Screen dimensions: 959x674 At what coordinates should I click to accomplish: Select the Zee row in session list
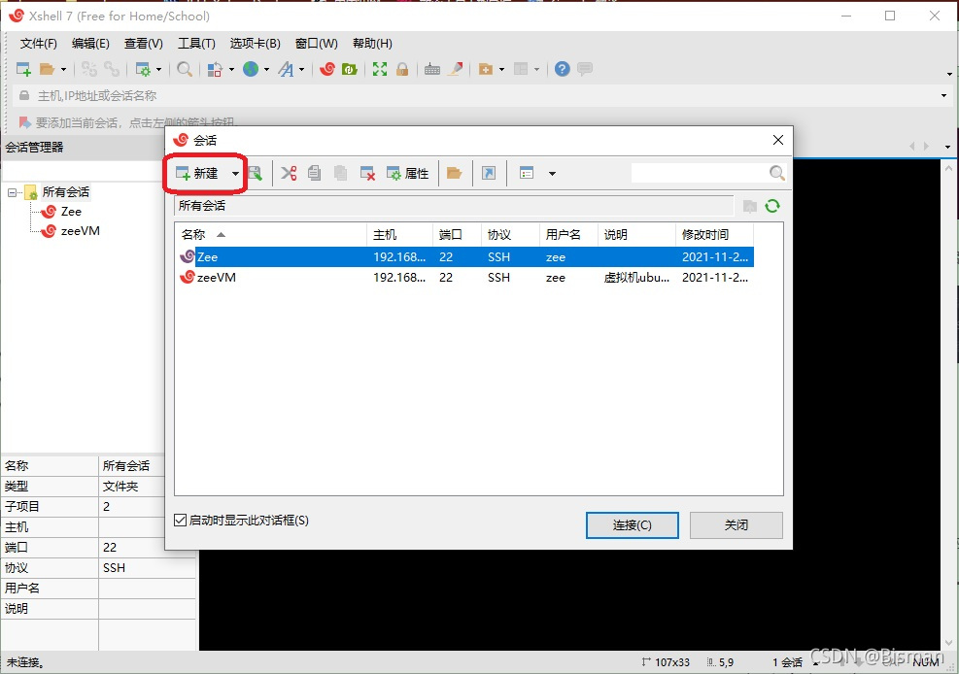point(465,256)
